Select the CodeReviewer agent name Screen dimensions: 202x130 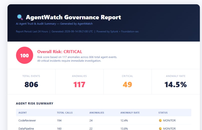[27, 120]
